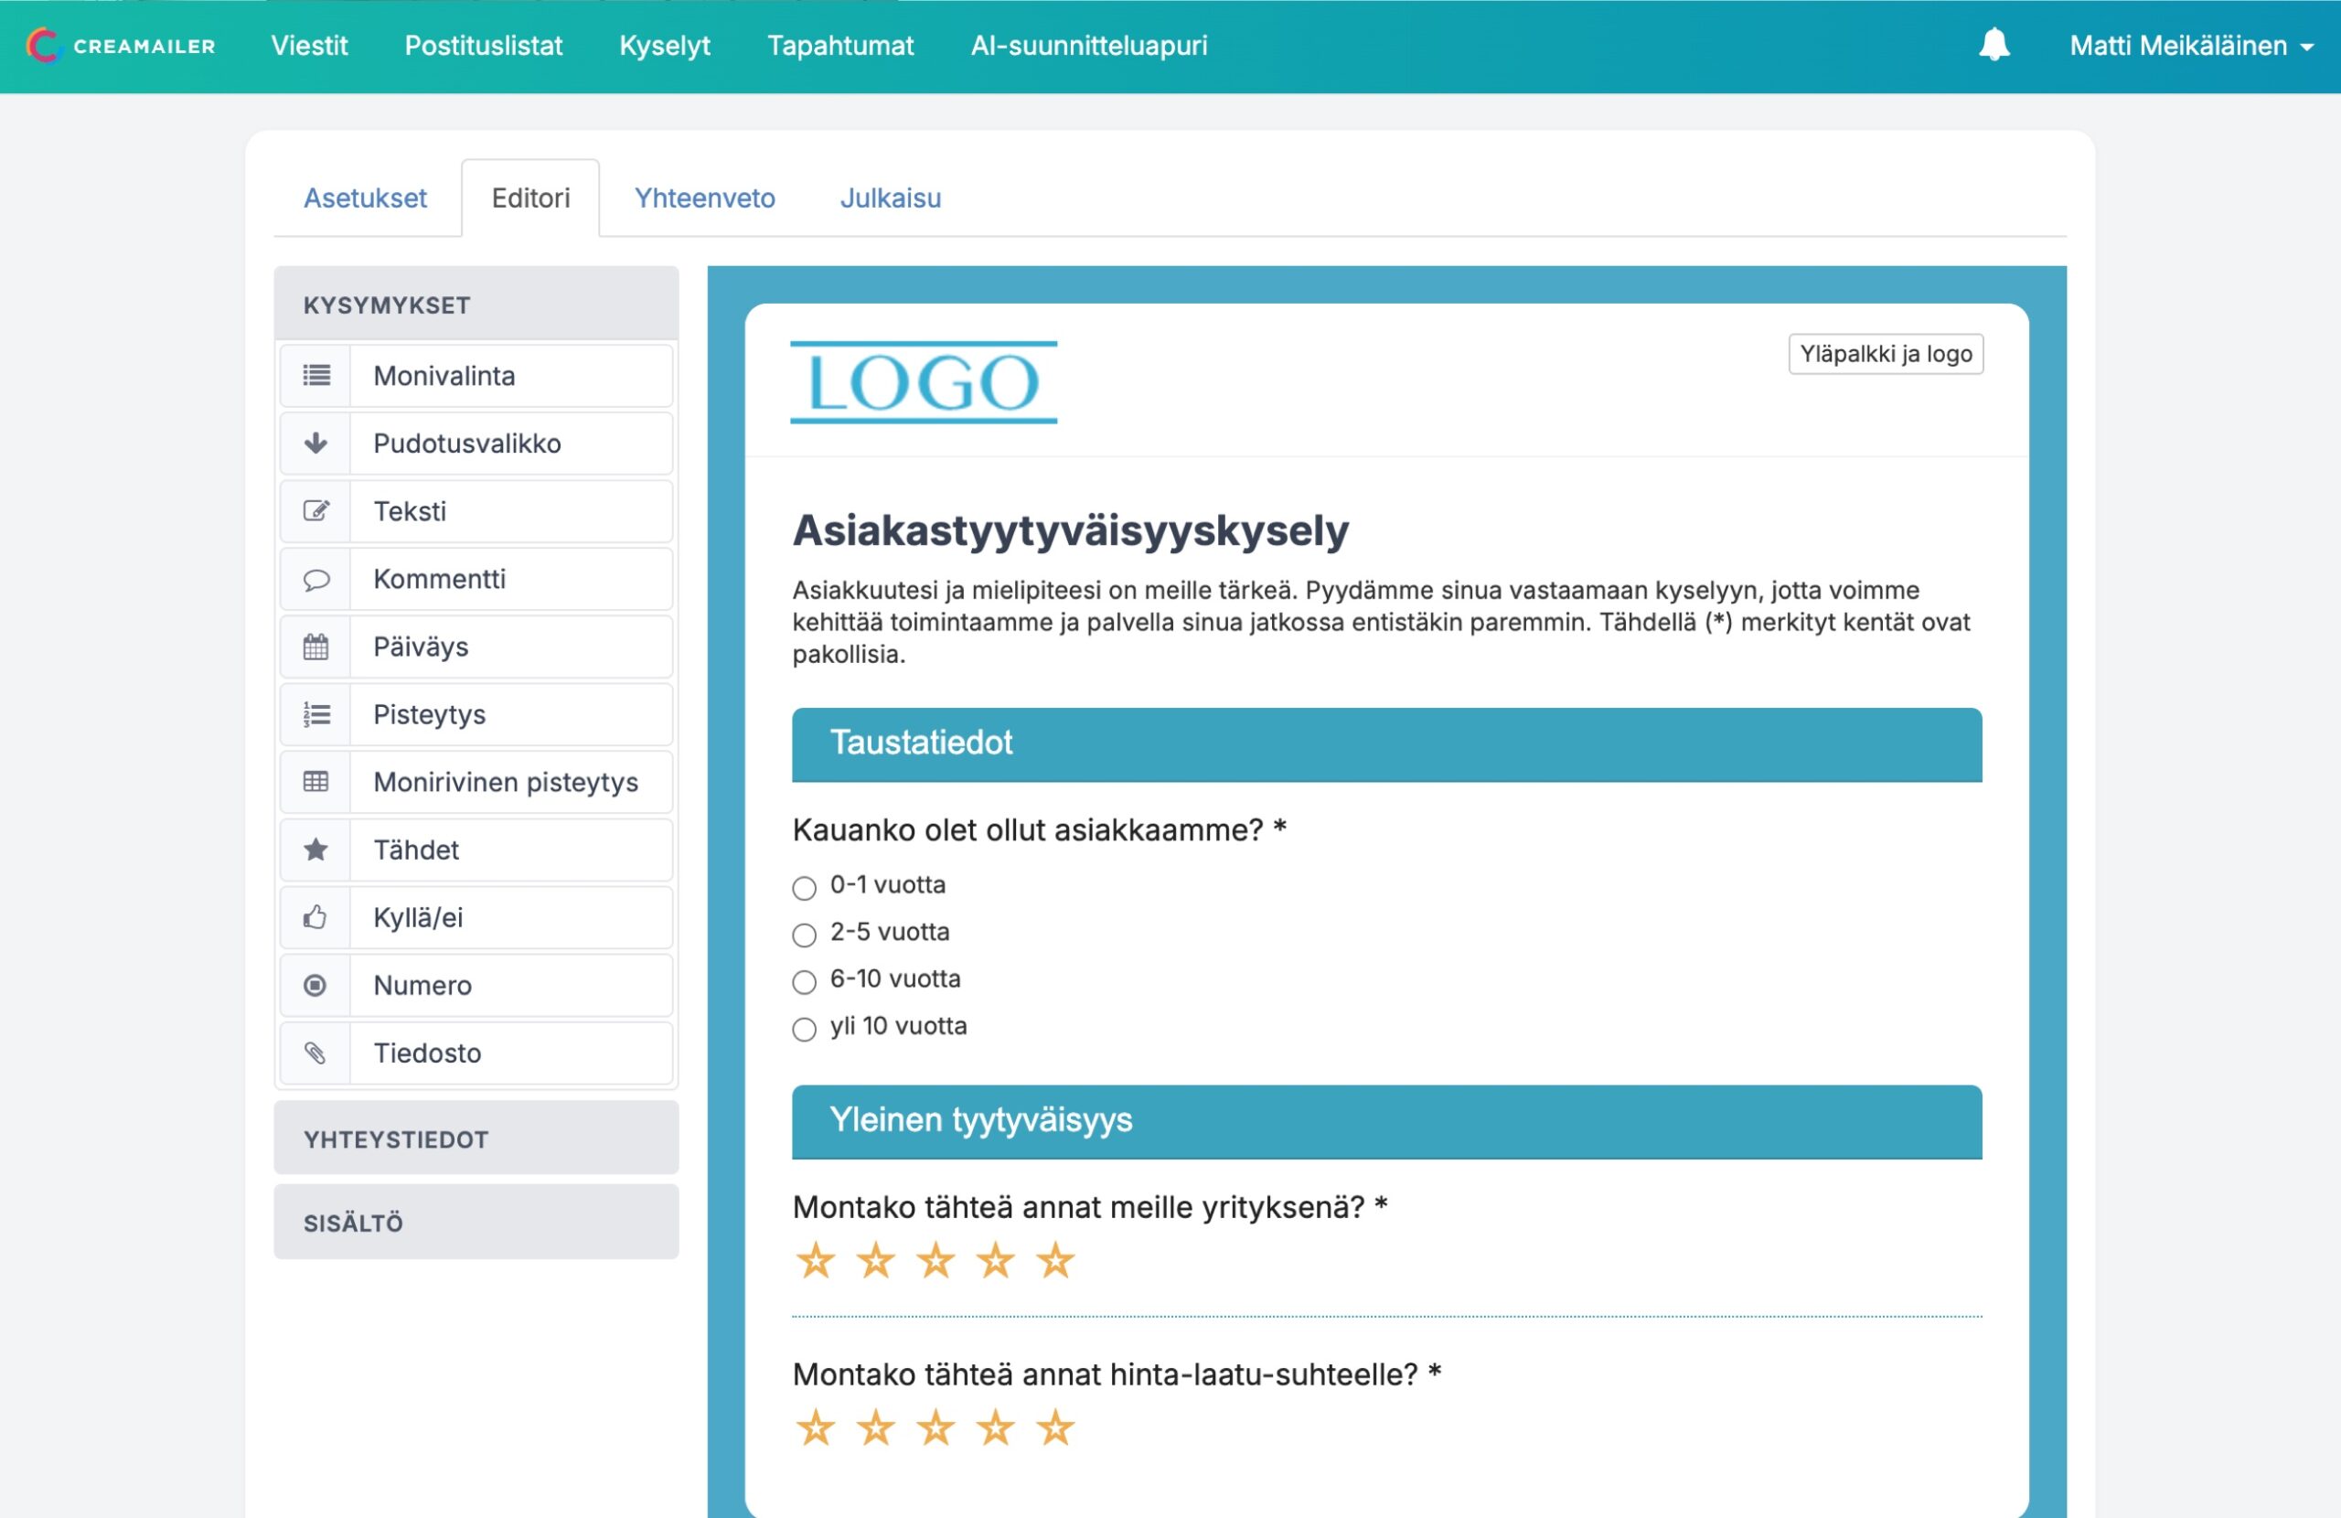
Task: Click the Päiväys calendar icon
Action: [x=315, y=647]
